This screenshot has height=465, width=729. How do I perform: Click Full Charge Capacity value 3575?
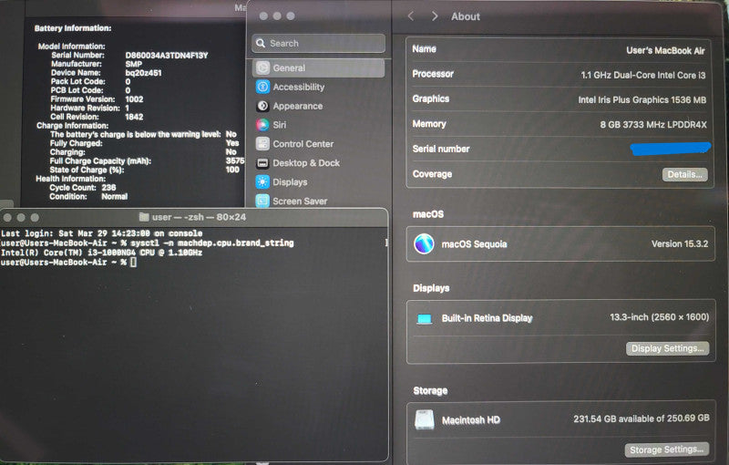click(x=235, y=160)
